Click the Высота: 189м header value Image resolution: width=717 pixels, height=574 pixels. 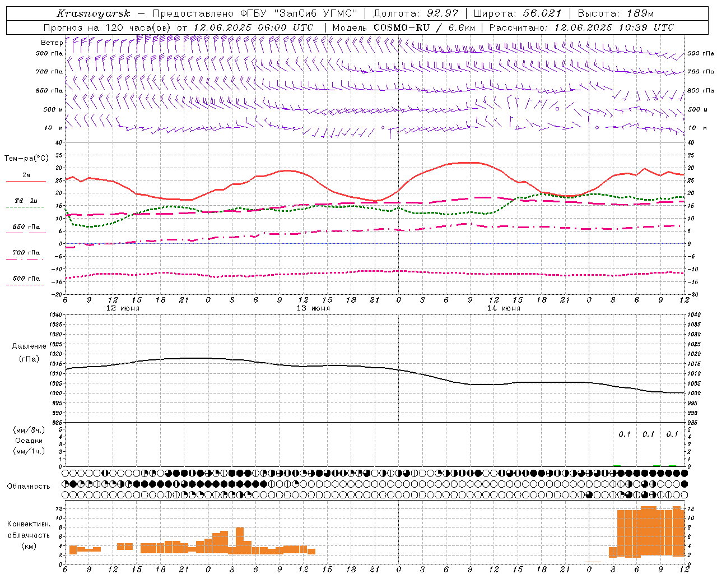click(615, 13)
